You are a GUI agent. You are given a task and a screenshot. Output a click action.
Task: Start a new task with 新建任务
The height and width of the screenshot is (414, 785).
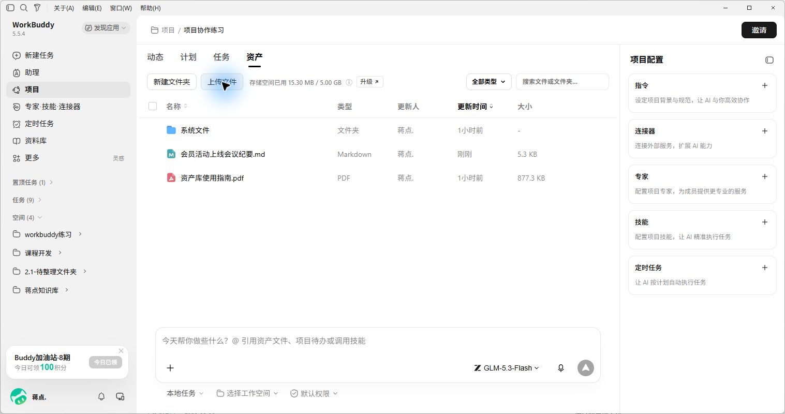coord(68,55)
